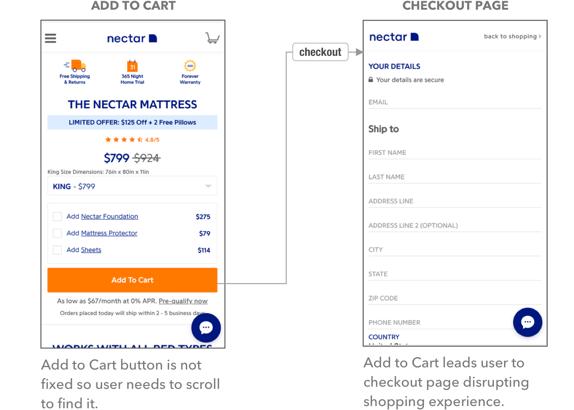Viewport: 574px width, 410px height.
Task: Expand the KING - $799 size dropdown
Action: point(132,186)
